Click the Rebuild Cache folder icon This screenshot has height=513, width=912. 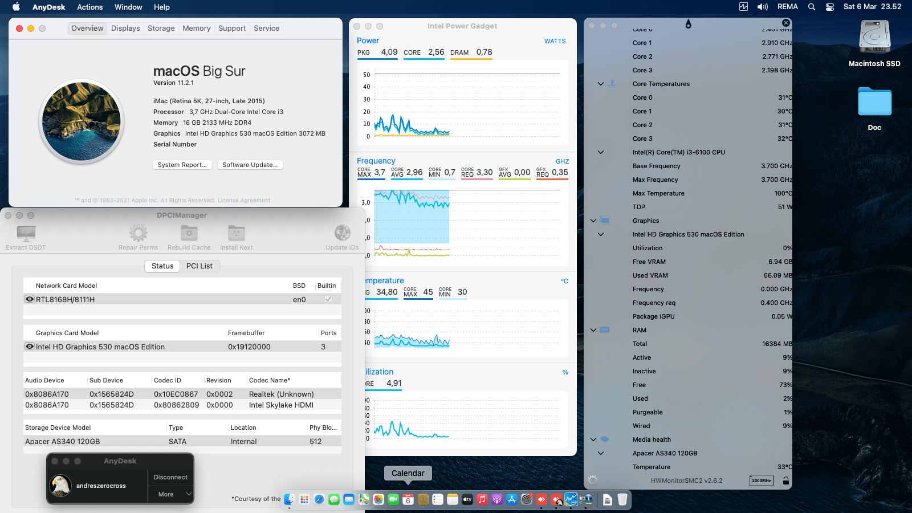[189, 233]
